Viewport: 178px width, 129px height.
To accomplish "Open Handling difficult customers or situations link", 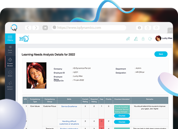I will pos(69,123).
